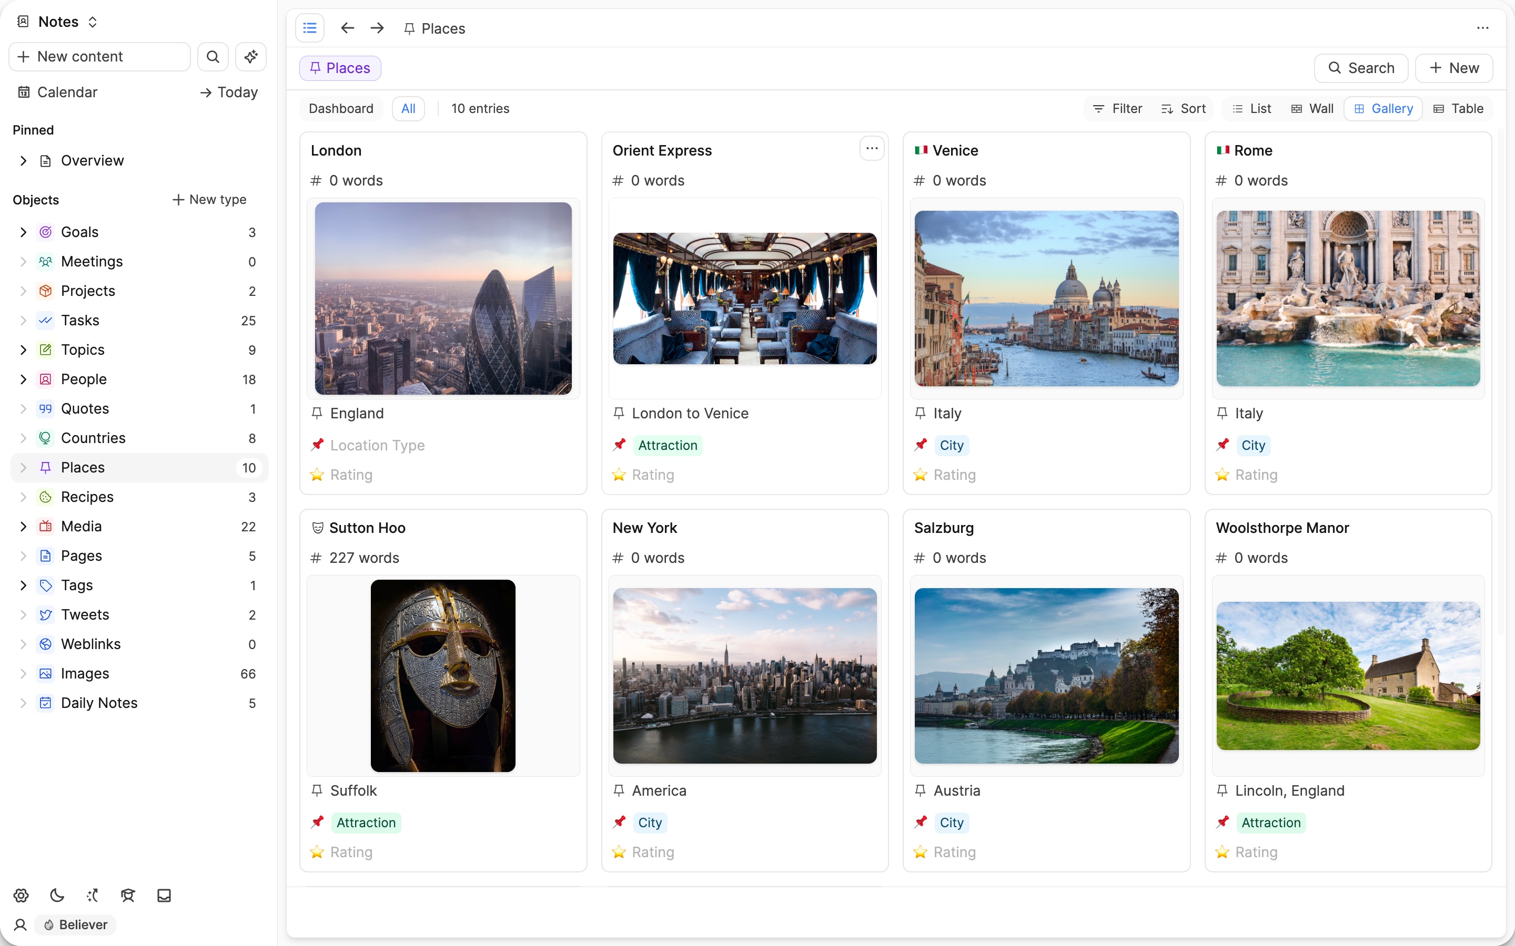Open the inbox tray icon
This screenshot has width=1515, height=946.
(x=164, y=896)
